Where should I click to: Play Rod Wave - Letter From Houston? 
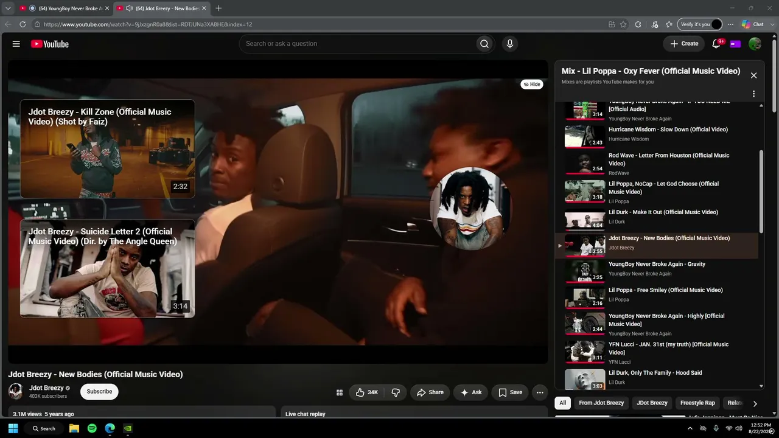tap(656, 163)
